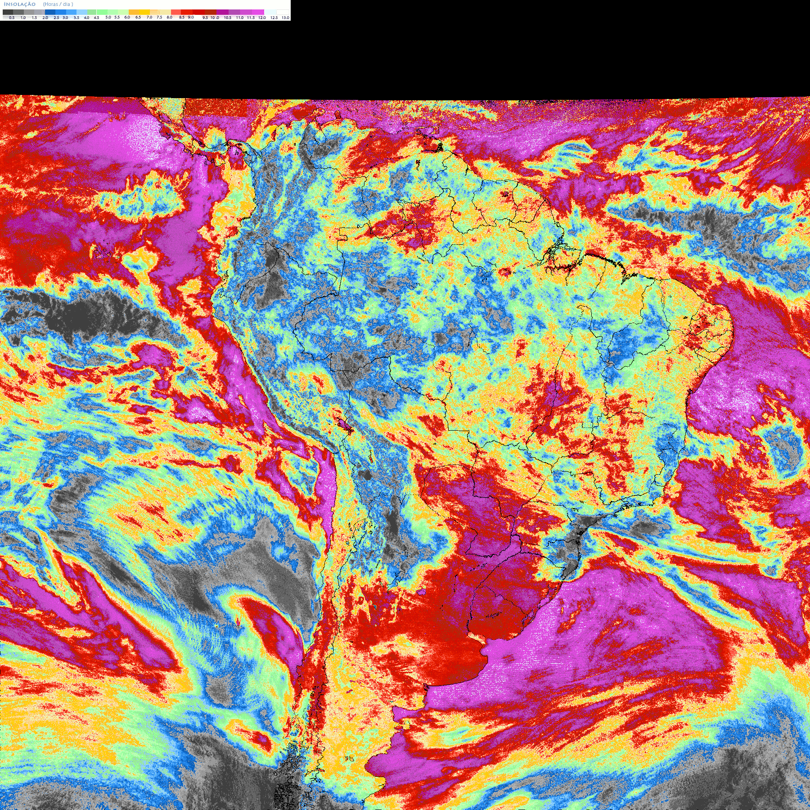Viewport: 810px width, 810px height.
Task: Select the 11.5 legend value
Action: point(251,18)
